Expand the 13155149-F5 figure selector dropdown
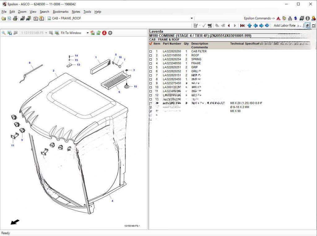Image resolution: width=317 pixels, height=236 pixels. click(46, 33)
